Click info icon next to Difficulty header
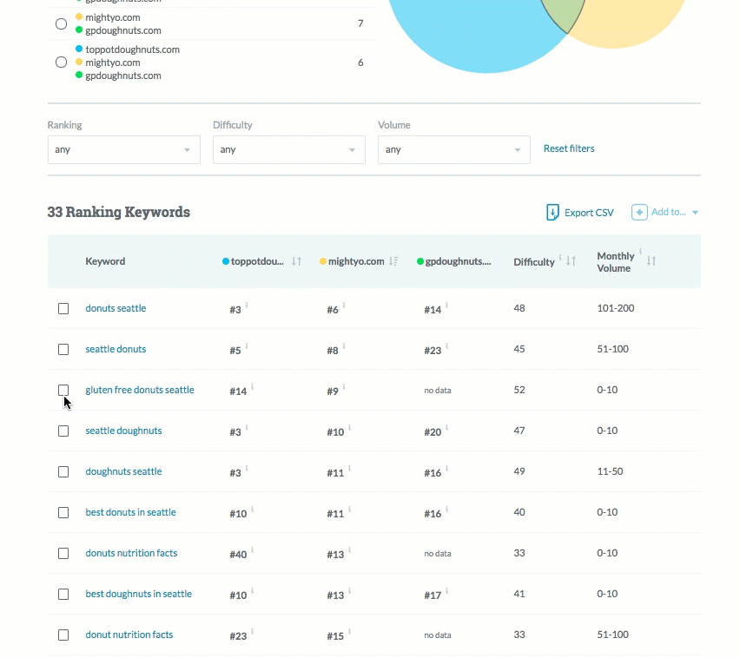The image size is (740, 658). point(560,257)
